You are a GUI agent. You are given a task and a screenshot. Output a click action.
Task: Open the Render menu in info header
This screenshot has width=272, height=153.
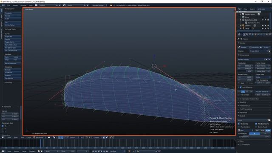click(x=15, y=6)
